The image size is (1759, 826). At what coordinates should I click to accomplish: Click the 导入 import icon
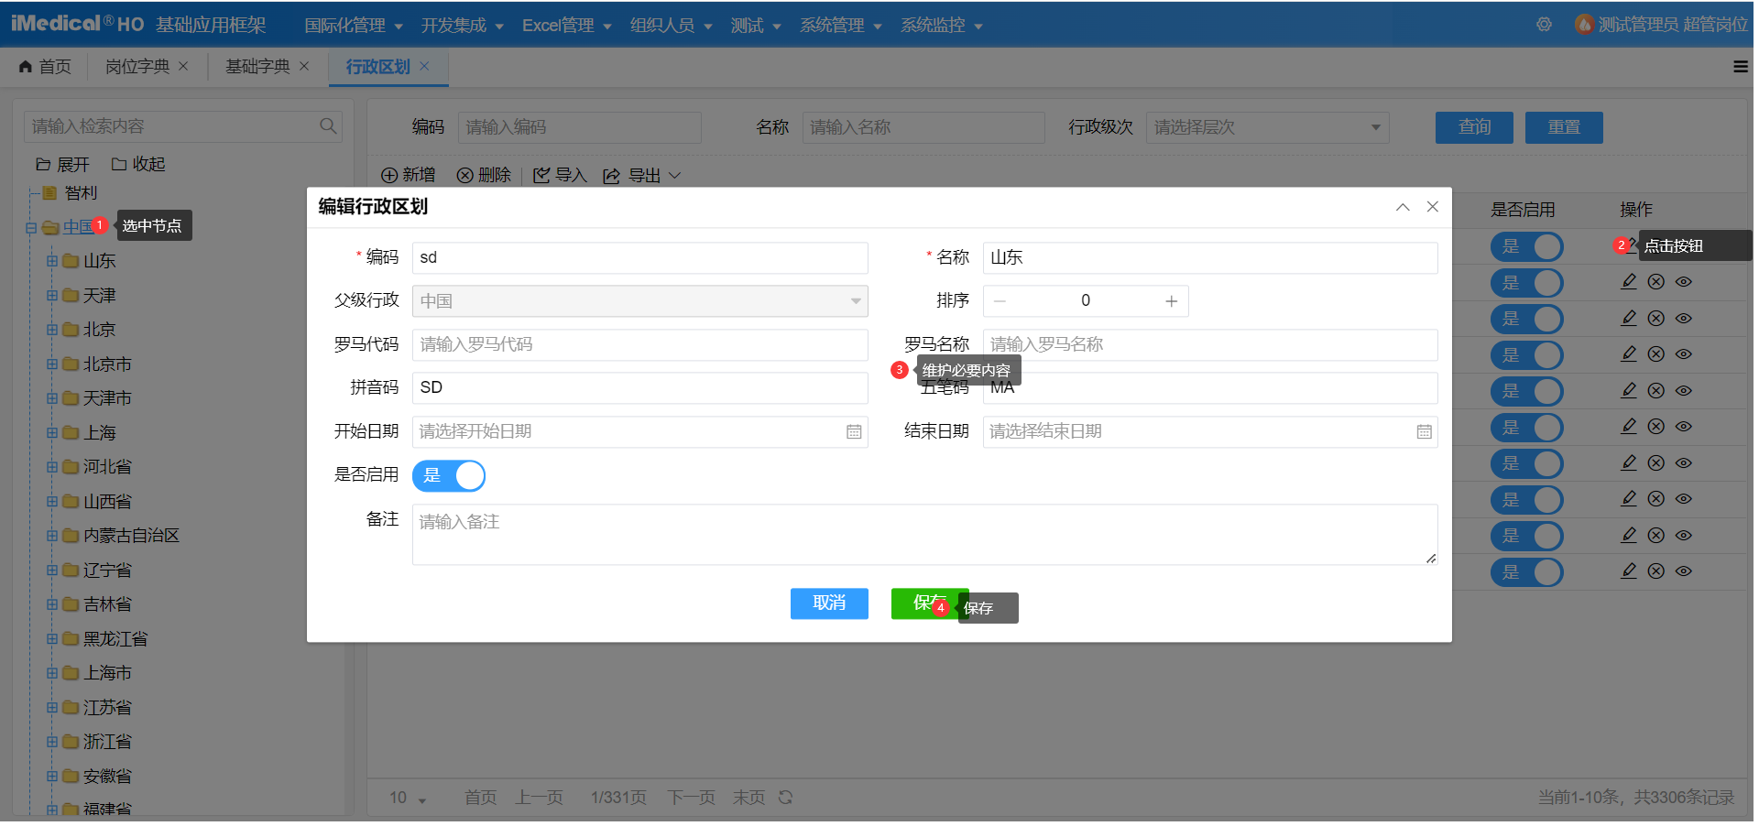pyautogui.click(x=541, y=175)
